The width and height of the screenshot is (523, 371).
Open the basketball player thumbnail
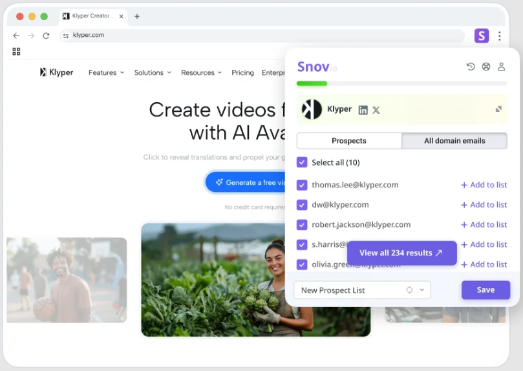67,280
